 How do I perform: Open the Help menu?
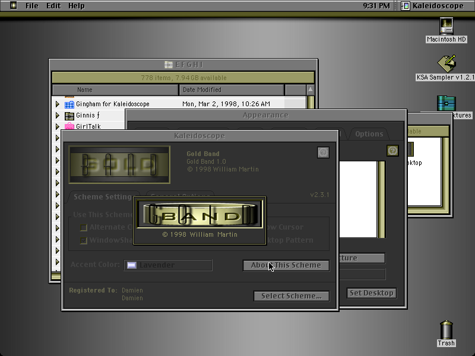pyautogui.click(x=77, y=6)
